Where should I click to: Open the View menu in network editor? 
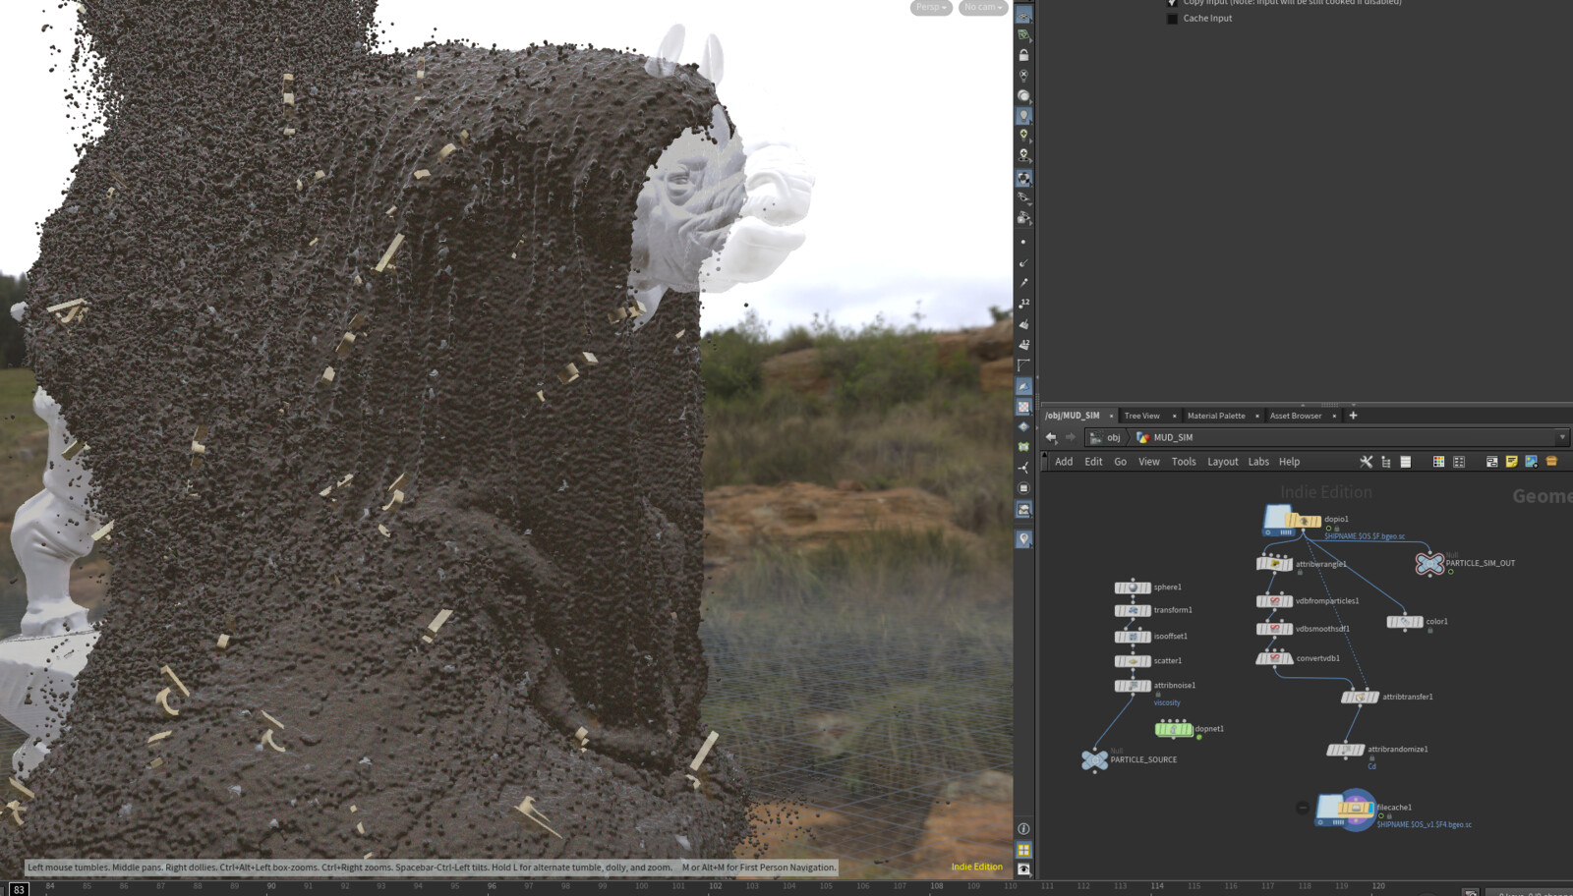pyautogui.click(x=1149, y=462)
